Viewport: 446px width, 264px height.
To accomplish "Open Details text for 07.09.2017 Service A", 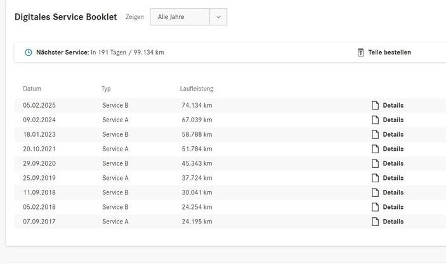I will [x=393, y=222].
